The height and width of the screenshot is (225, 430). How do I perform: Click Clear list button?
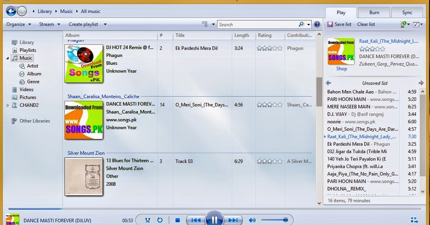pos(366,24)
